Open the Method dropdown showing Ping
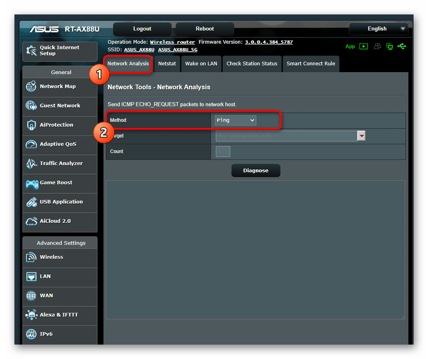 [235, 120]
